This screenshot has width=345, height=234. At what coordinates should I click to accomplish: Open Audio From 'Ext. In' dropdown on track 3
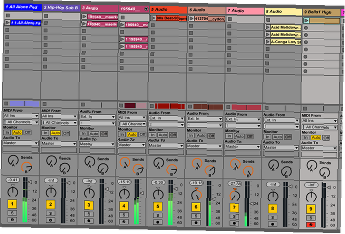[x=98, y=117]
